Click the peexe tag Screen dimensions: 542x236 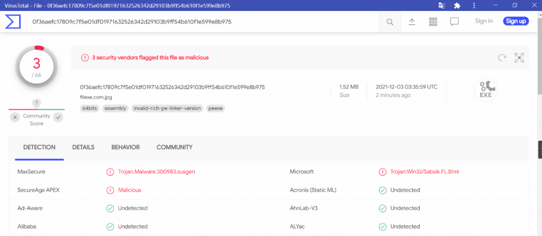point(216,108)
